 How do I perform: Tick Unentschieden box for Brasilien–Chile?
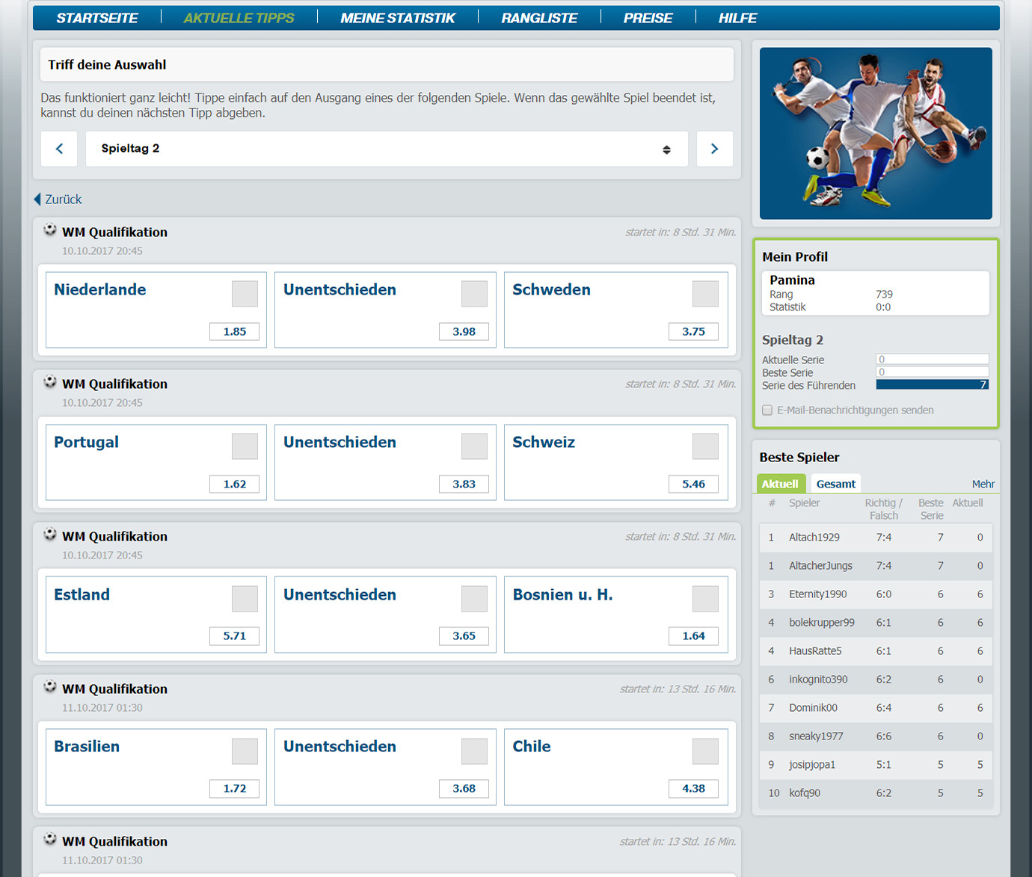point(474,751)
